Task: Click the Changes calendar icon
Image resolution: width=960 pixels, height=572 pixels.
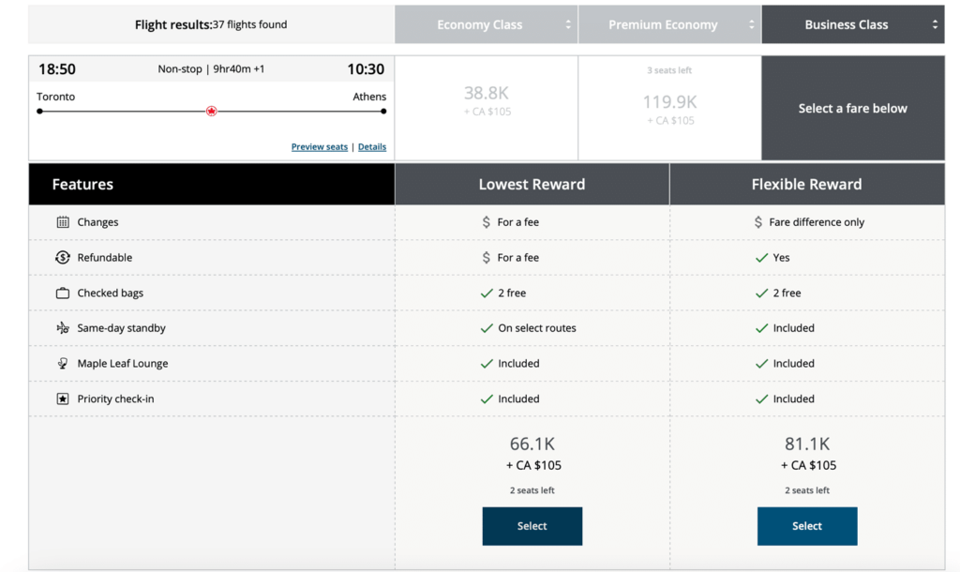Action: [x=62, y=222]
